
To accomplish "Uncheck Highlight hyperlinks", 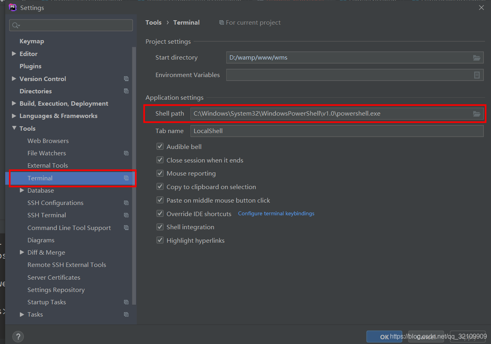I will tap(160, 240).
